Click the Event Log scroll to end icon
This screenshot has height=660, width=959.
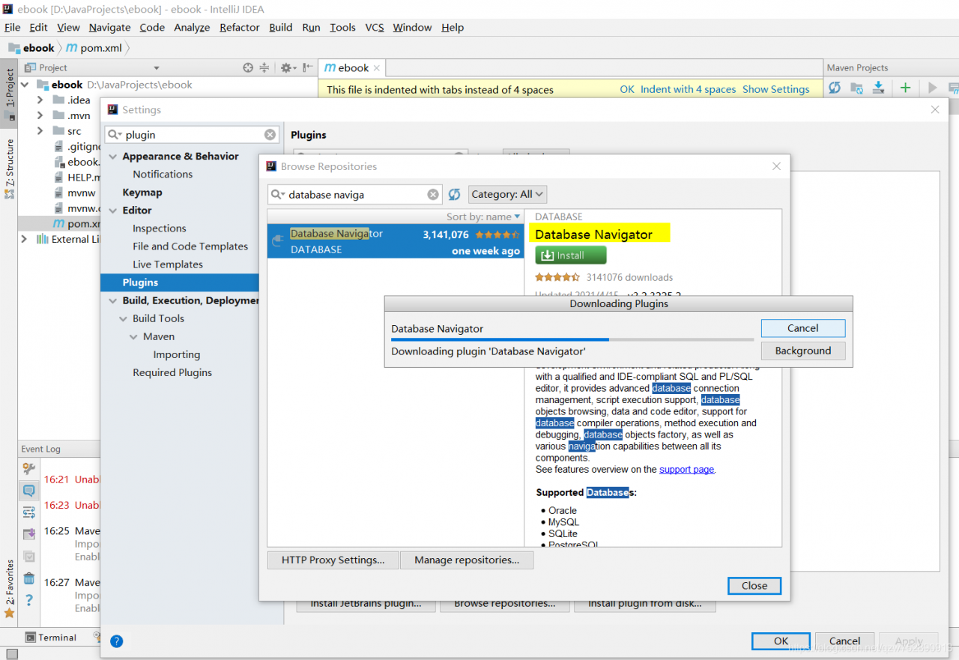pos(28,534)
